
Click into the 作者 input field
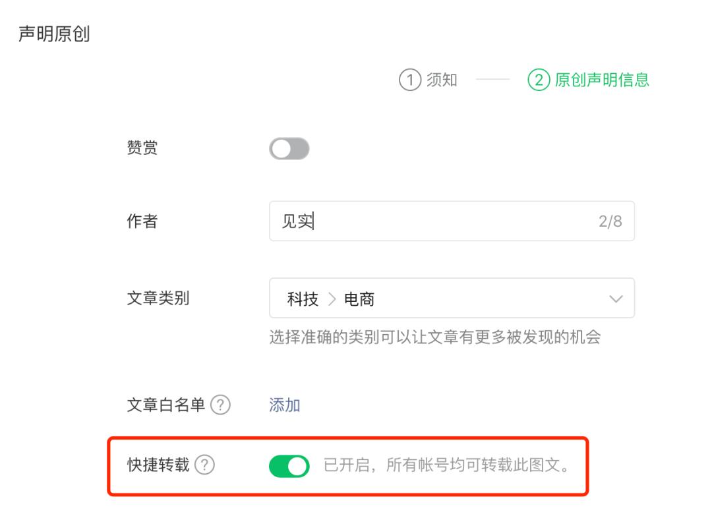point(452,221)
